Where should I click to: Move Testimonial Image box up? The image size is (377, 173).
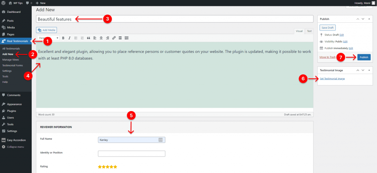[358, 70]
